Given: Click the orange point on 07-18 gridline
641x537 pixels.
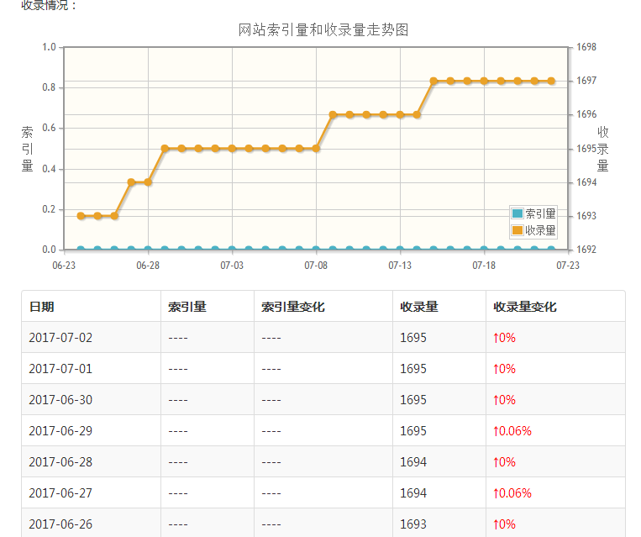Looking at the screenshot, I should (x=484, y=81).
